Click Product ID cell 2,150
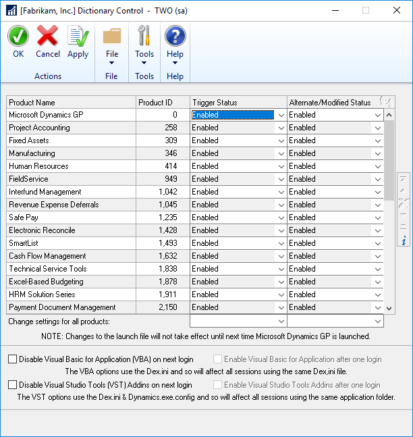Image resolution: width=413 pixels, height=437 pixels. (x=163, y=307)
